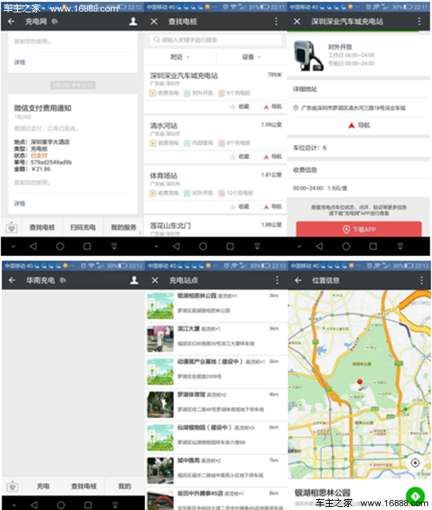Navigate to 深圳深业汽车城充电站 from the list

pos(273,107)
